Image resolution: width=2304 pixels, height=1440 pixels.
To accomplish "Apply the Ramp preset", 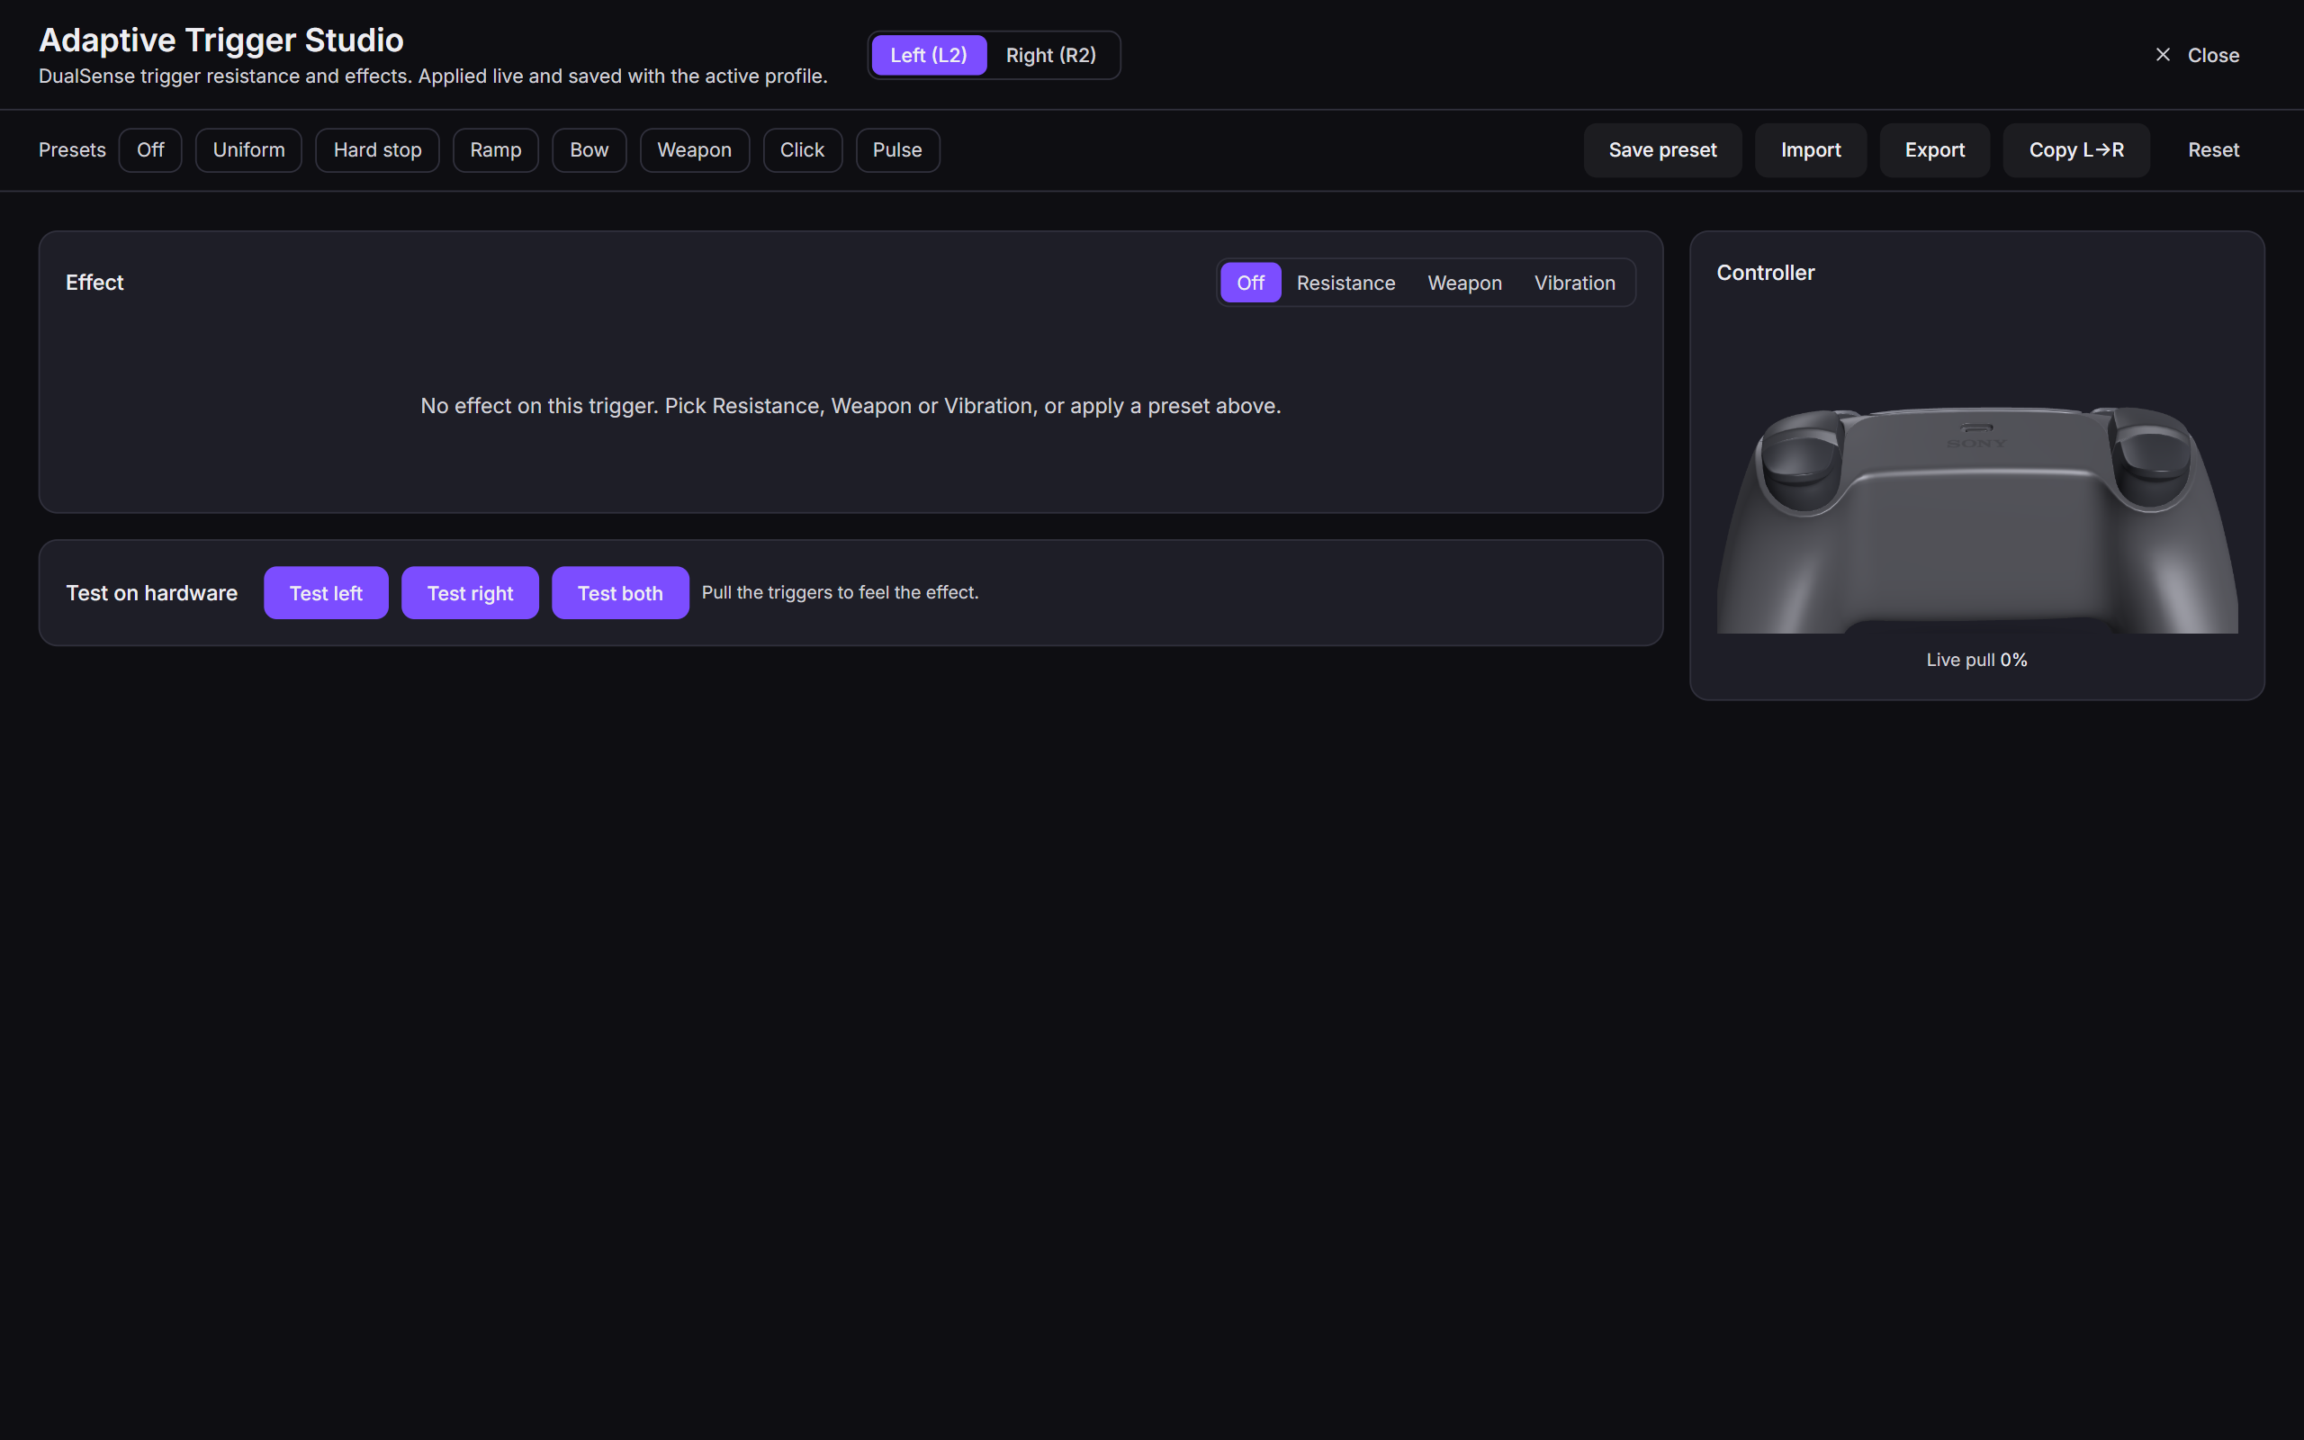I will point(496,150).
